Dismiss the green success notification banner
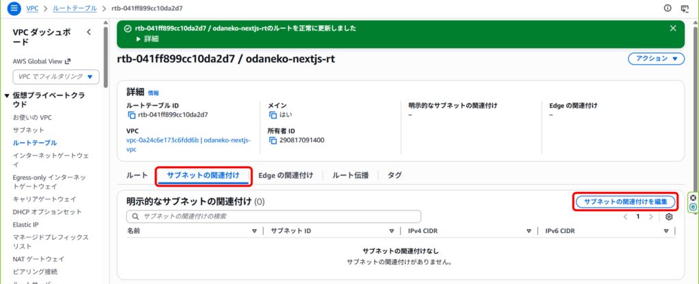 pos(673,29)
